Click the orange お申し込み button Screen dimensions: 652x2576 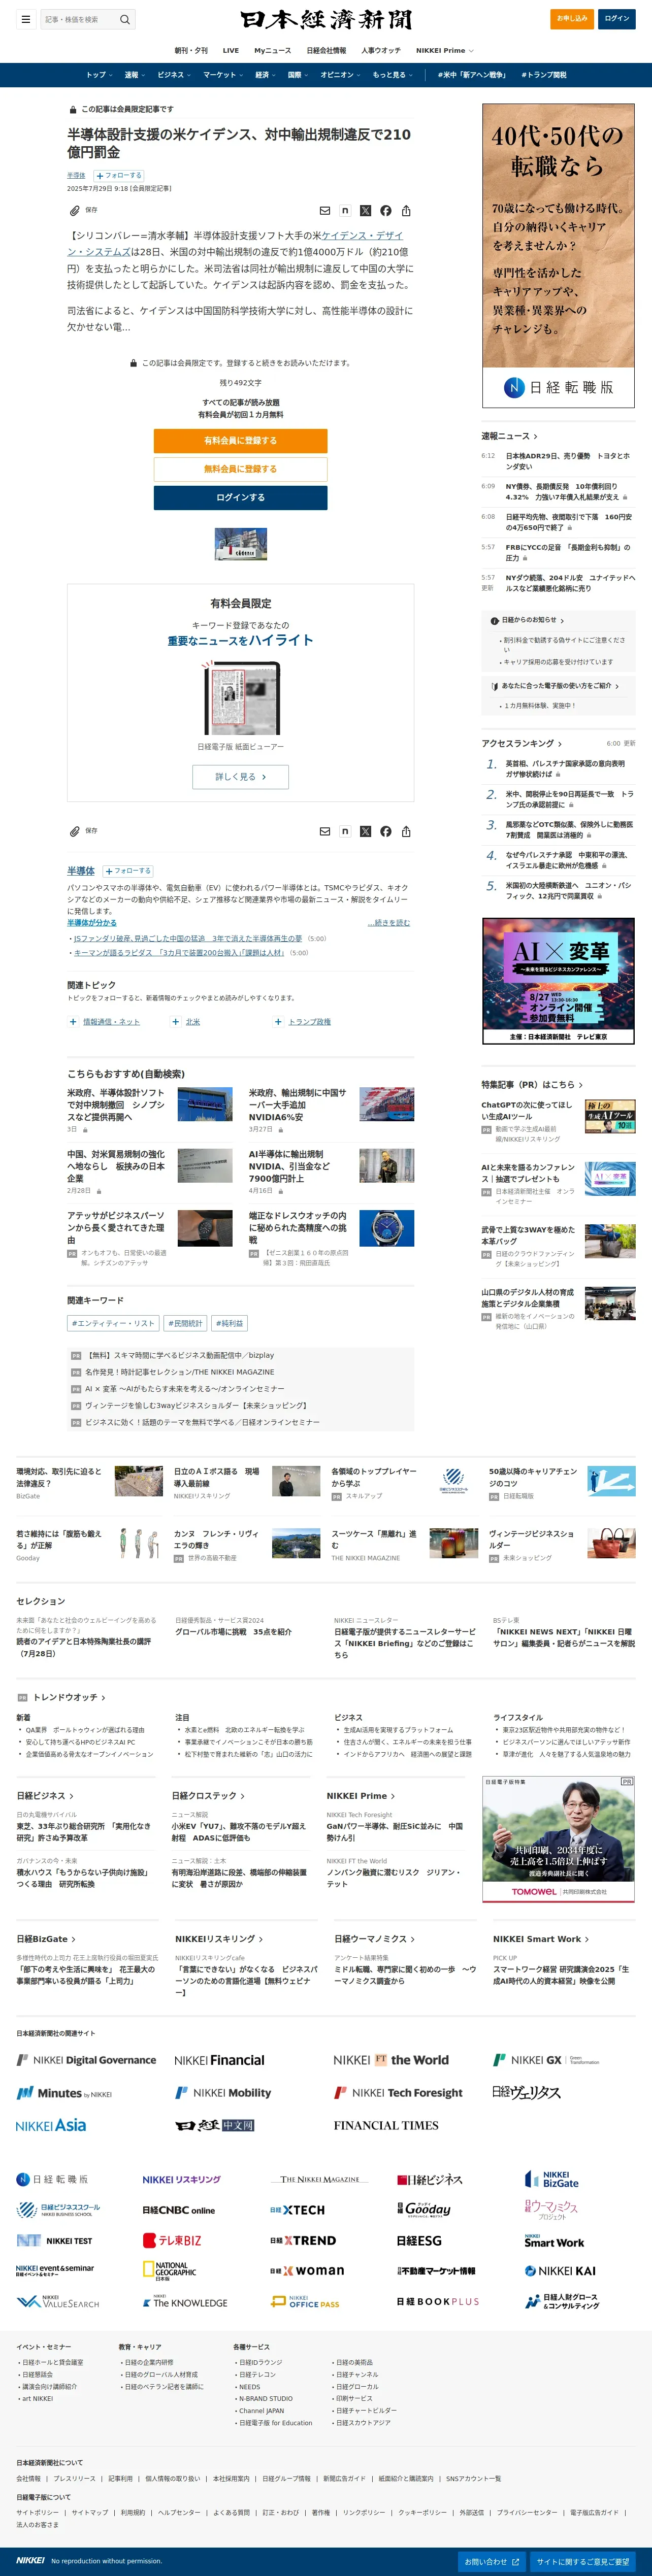(572, 19)
